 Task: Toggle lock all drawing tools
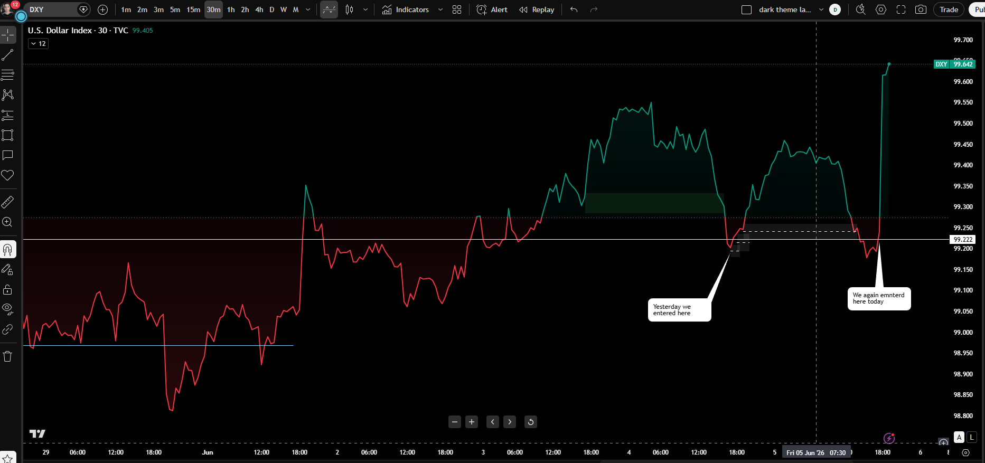click(8, 290)
